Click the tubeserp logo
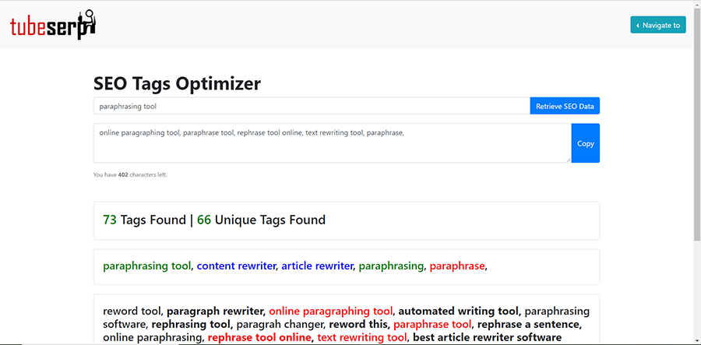The height and width of the screenshot is (345, 701). click(52, 25)
